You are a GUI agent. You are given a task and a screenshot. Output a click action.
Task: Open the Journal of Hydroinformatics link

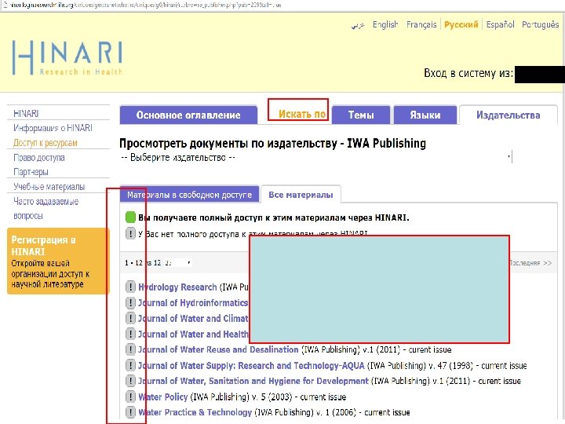(193, 302)
